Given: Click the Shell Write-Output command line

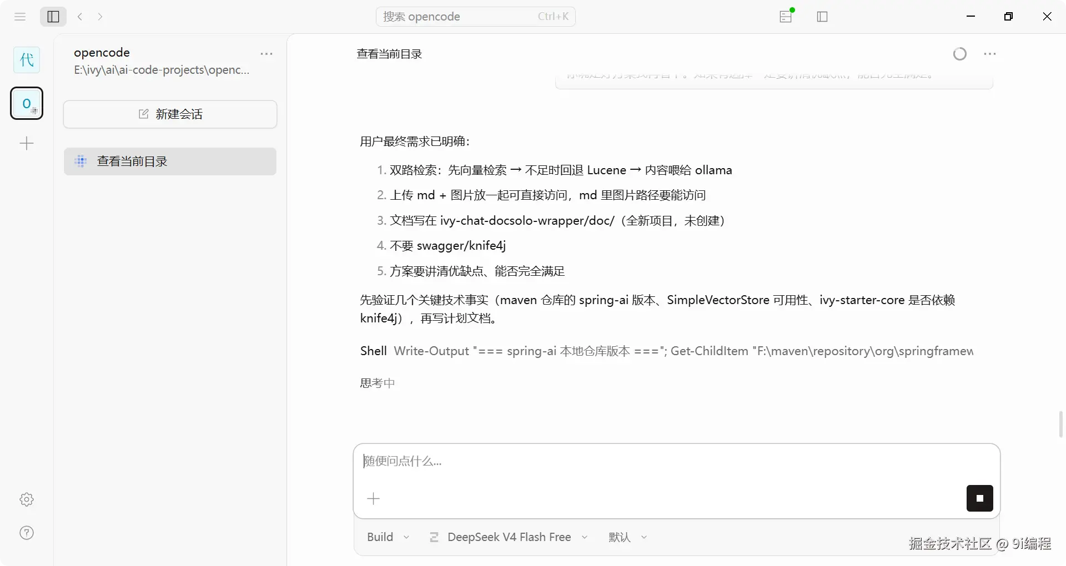Looking at the screenshot, I should pos(666,351).
